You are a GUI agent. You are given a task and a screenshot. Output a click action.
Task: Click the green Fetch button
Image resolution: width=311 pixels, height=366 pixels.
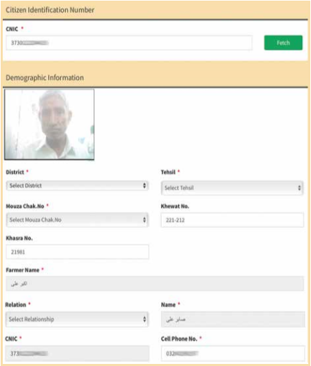(x=283, y=42)
